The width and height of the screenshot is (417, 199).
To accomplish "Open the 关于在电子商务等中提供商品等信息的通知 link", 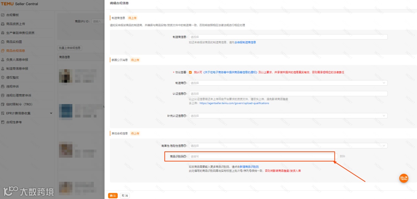I will point(230,72).
